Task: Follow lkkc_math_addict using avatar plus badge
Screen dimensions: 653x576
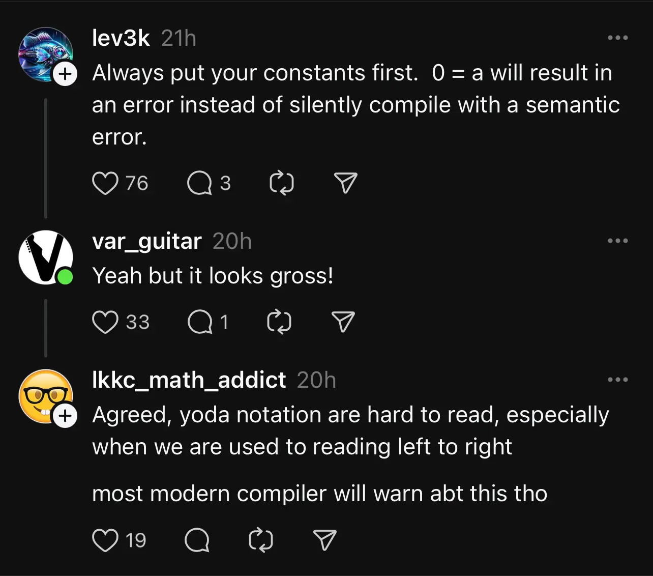Action: [65, 416]
